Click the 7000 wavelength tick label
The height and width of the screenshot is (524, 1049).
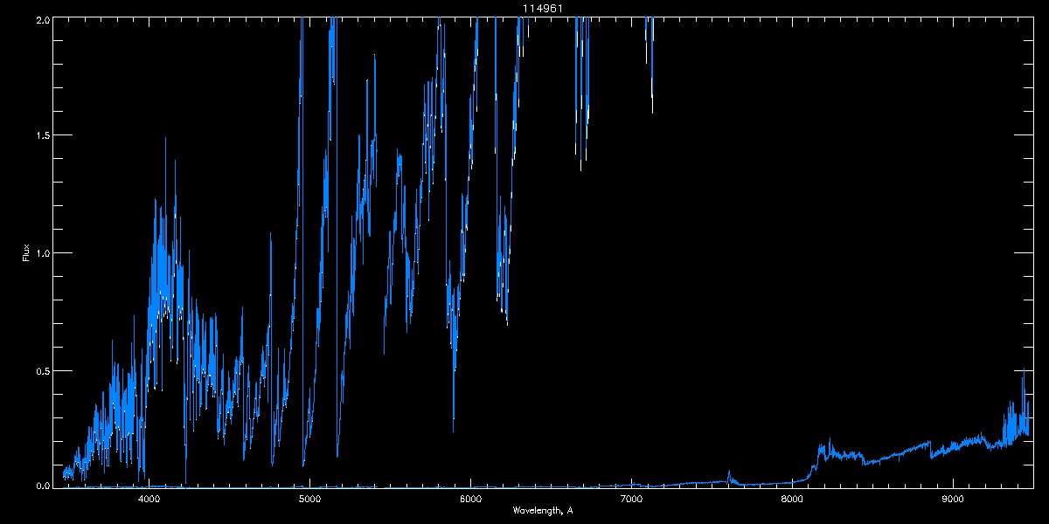[631, 499]
